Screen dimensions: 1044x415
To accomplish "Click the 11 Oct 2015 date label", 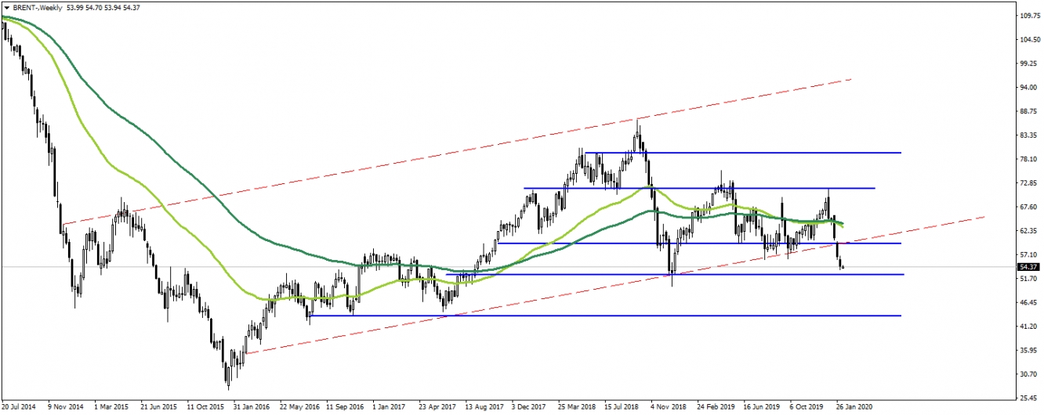I will click(x=205, y=408).
